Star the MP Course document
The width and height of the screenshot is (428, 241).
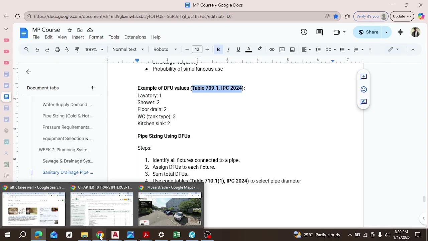(x=70, y=30)
